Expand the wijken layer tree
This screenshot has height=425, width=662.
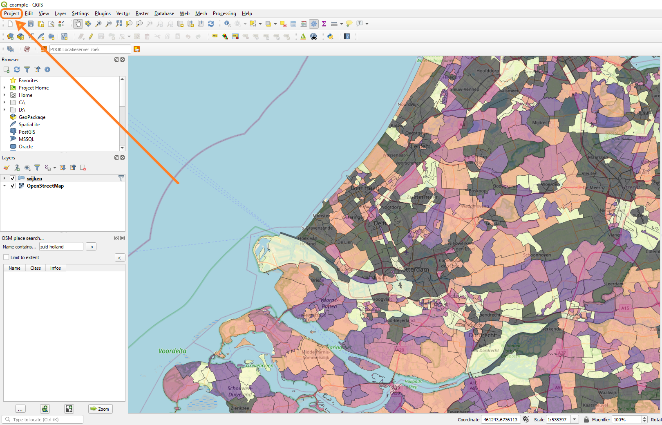[x=4, y=179]
